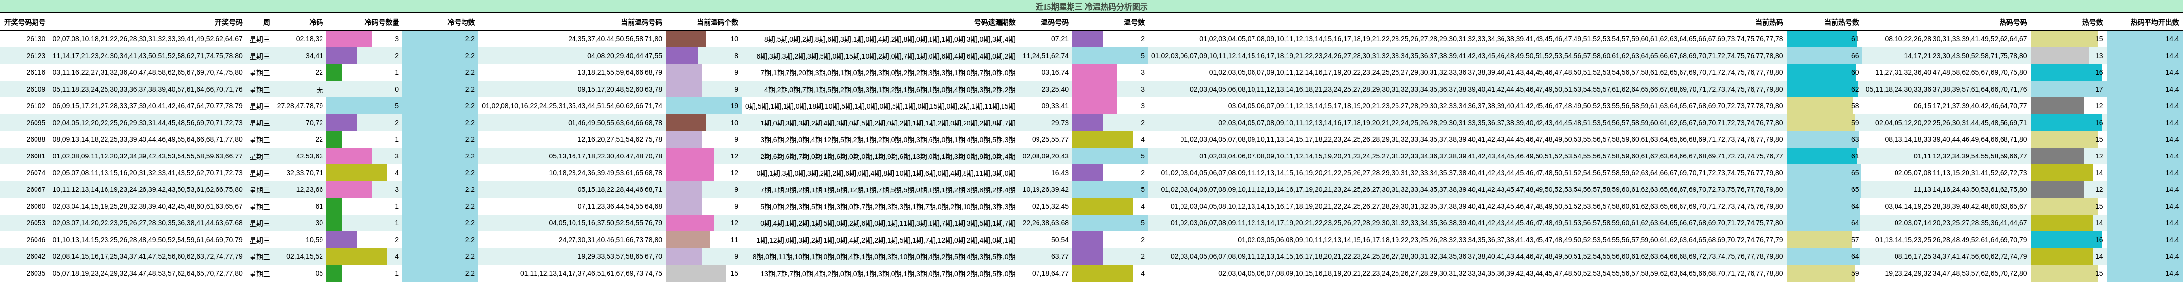
Task: Click the 热码平均开出数 column header
Action: coord(2154,22)
